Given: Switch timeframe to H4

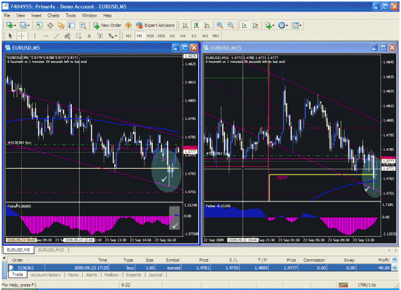Looking at the screenshot, I should pos(183,36).
